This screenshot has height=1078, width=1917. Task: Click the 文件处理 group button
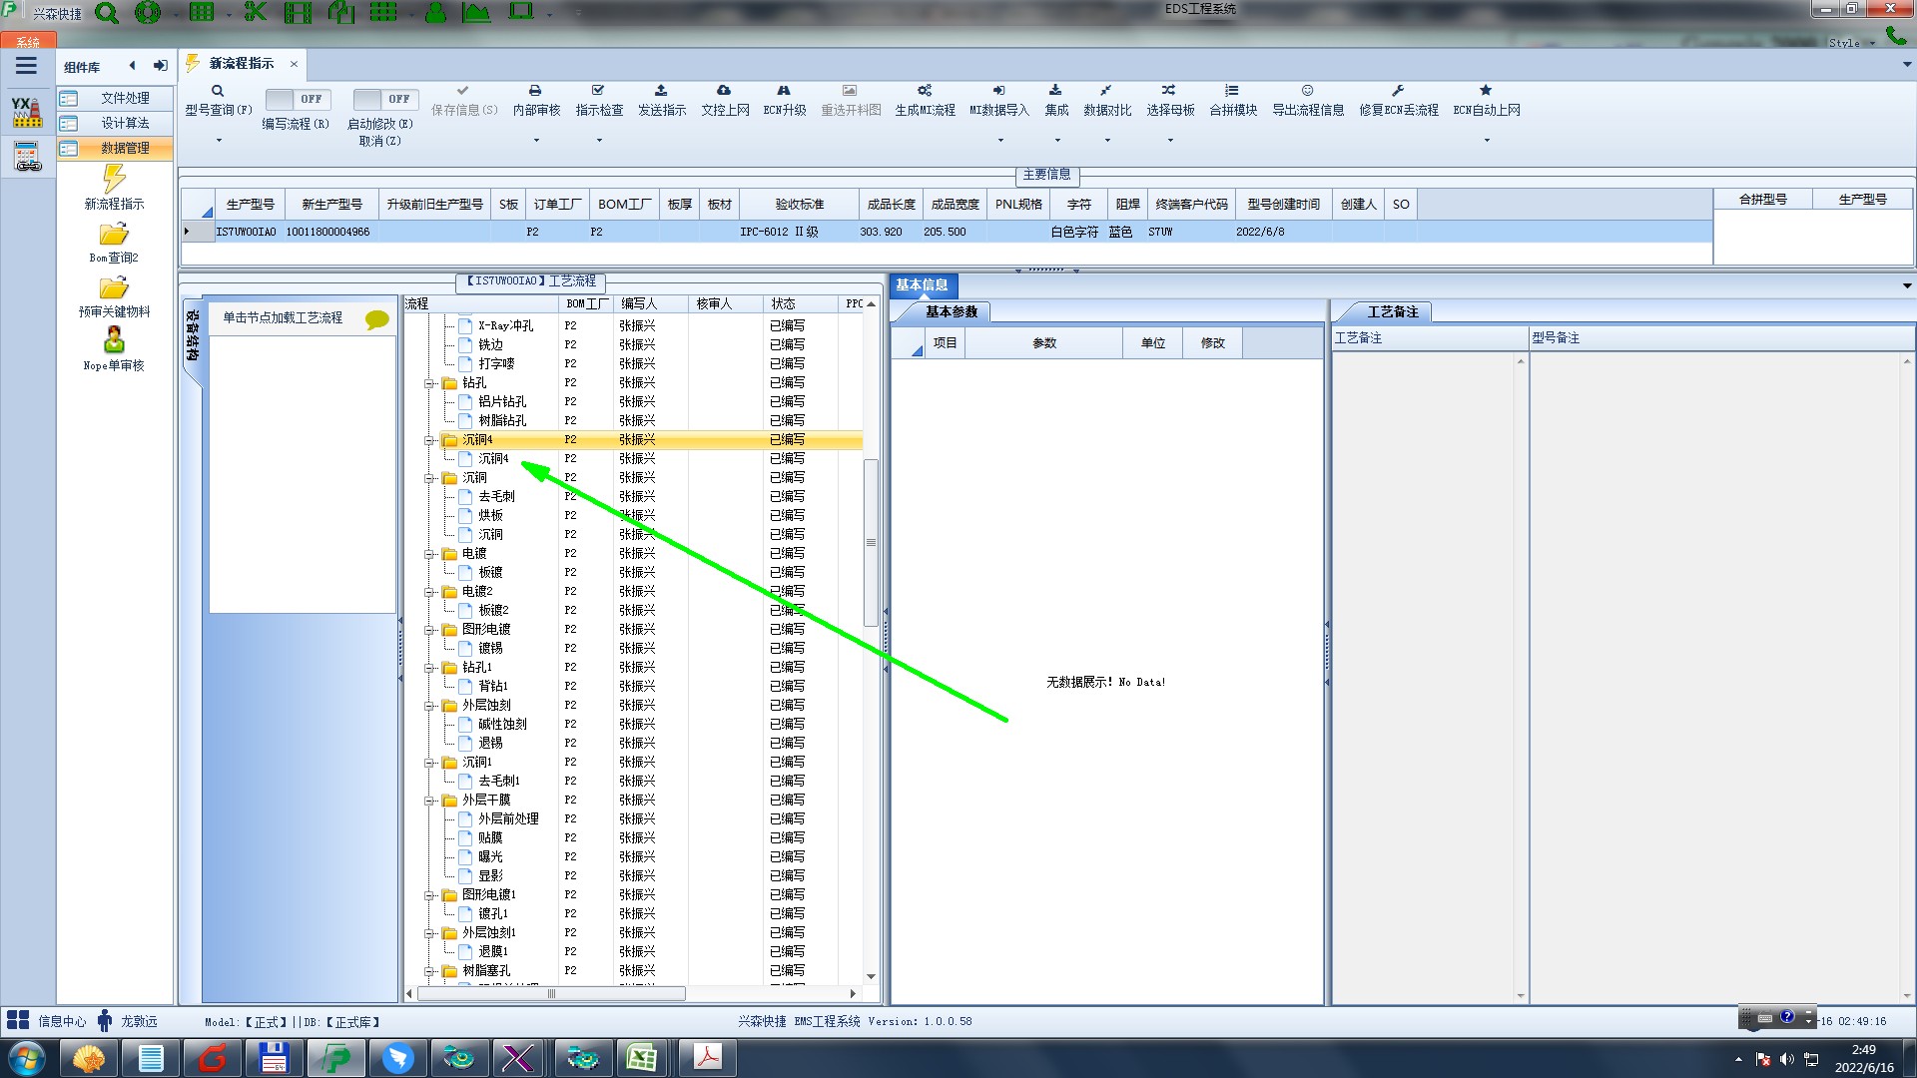tap(115, 98)
